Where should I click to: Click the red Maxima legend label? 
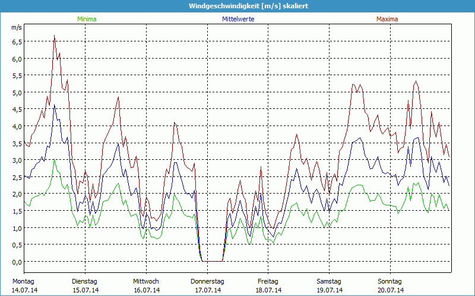tap(387, 19)
